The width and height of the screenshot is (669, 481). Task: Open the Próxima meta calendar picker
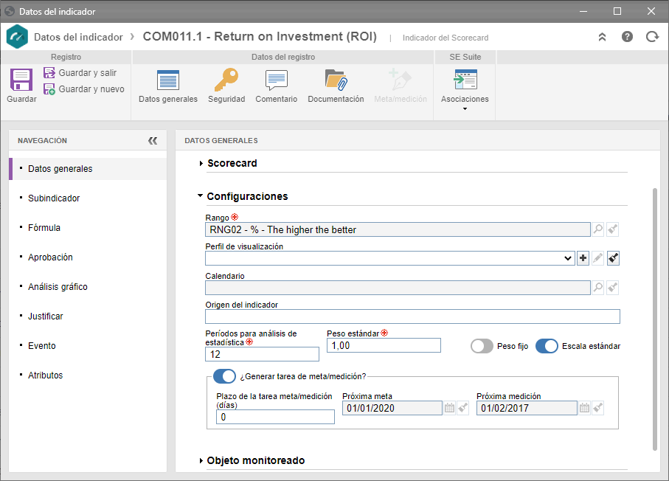(x=449, y=408)
